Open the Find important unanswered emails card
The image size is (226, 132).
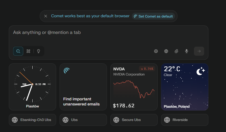[83, 87]
